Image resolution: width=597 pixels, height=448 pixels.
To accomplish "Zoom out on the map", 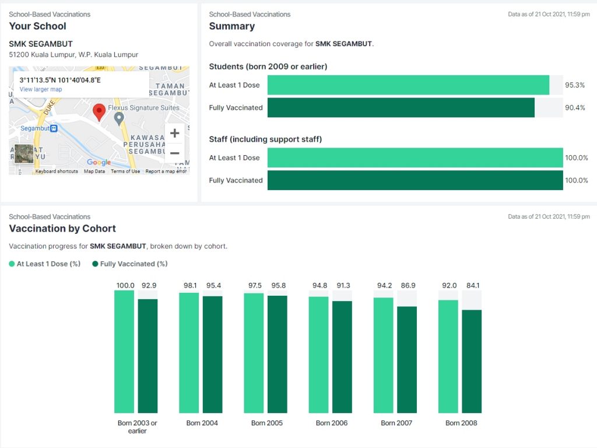I will click(x=174, y=153).
